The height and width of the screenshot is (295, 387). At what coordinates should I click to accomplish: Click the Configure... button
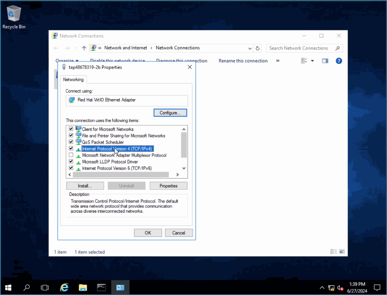(170, 113)
